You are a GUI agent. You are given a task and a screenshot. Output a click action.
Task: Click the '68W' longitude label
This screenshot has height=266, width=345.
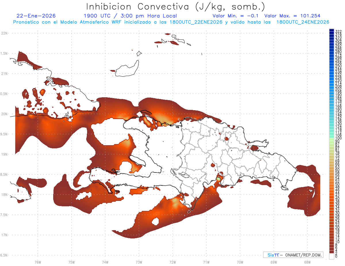pyautogui.click(x=307, y=262)
